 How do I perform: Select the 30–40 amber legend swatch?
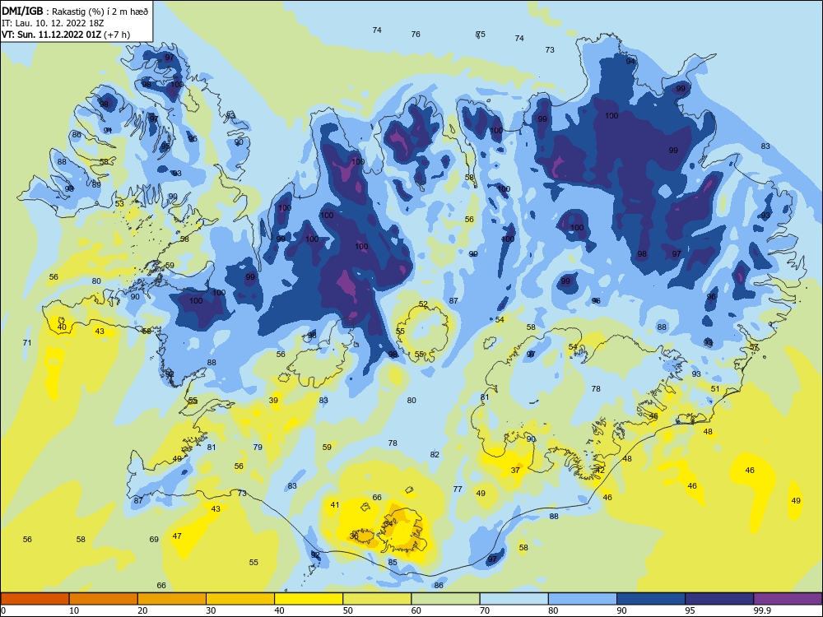point(240,599)
